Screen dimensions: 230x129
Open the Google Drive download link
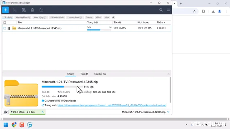pos(112,105)
